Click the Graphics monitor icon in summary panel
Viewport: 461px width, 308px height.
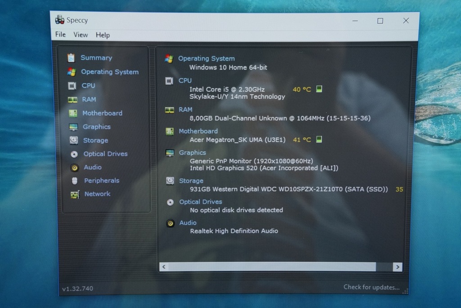170,153
